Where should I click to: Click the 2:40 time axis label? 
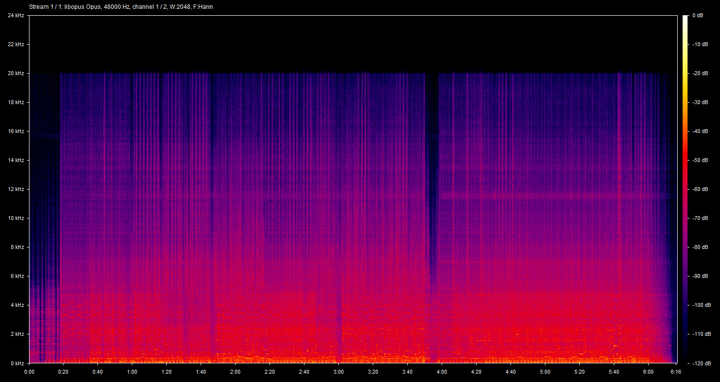tap(304, 372)
